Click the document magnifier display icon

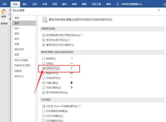click(45, 20)
